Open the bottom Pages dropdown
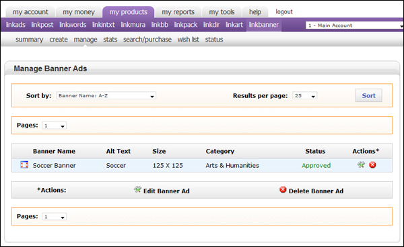The width and height of the screenshot is (404, 247). 54,217
